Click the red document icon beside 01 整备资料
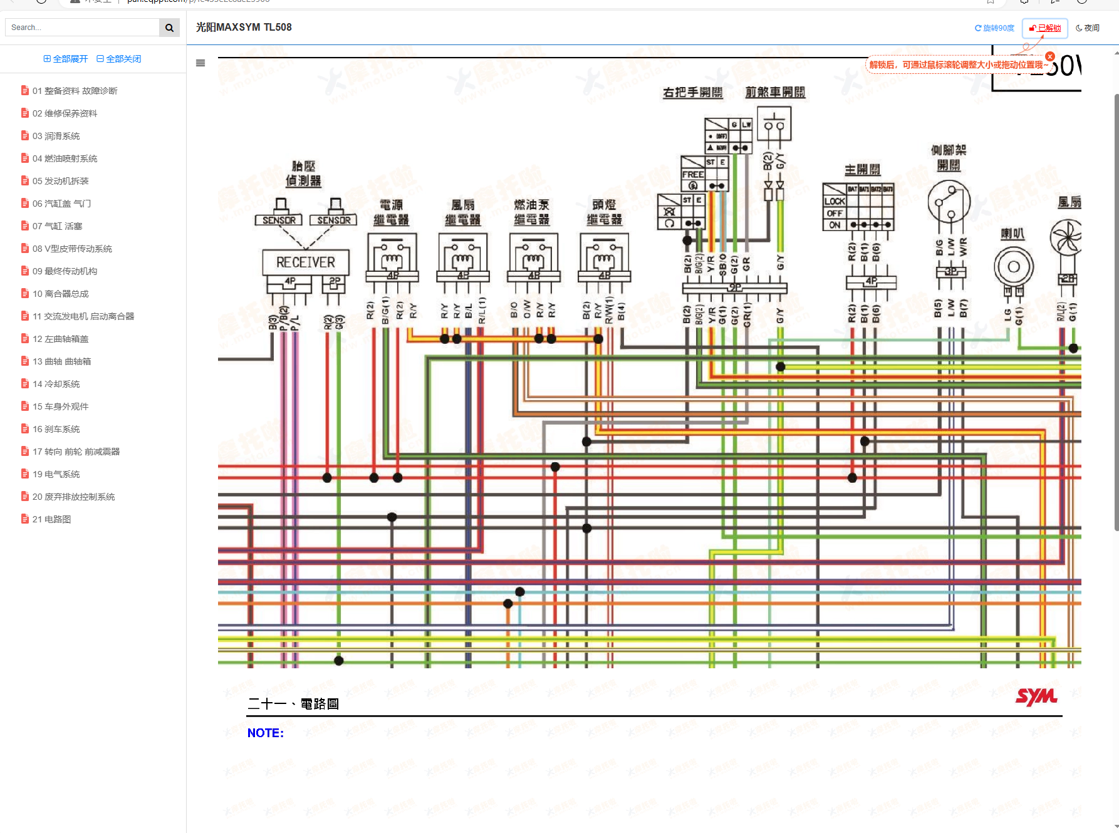Screen dimensions: 1119x833 click(25, 91)
